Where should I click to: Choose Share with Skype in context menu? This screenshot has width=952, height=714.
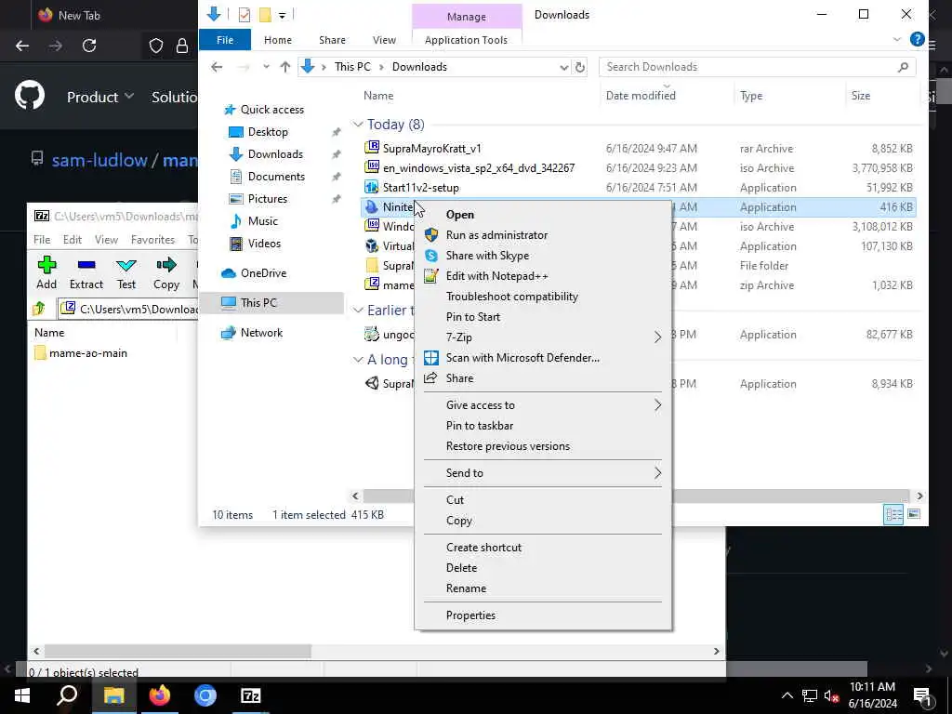(x=487, y=256)
